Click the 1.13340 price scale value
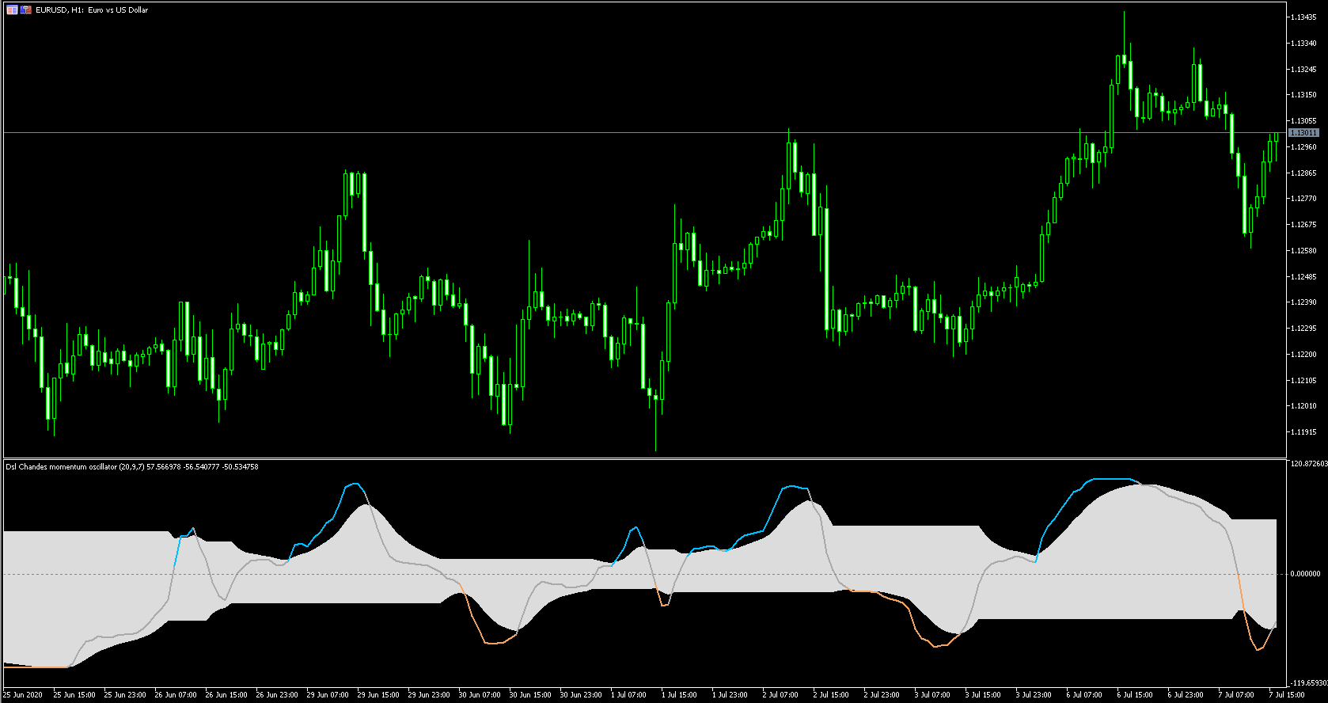 [x=1304, y=44]
